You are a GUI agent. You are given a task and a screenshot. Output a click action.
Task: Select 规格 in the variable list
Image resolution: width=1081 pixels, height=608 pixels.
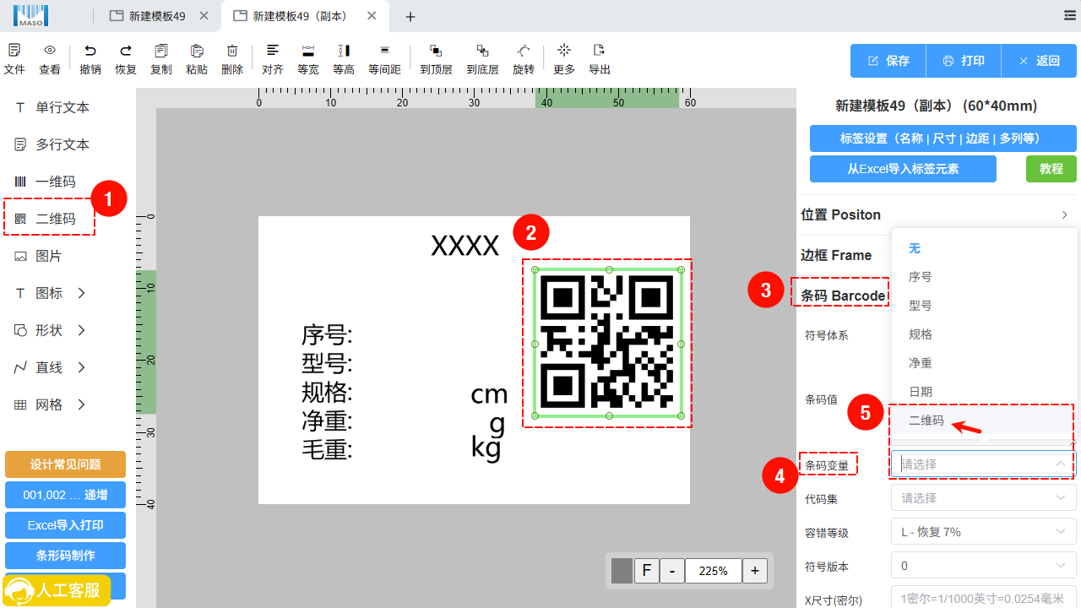coord(985,334)
